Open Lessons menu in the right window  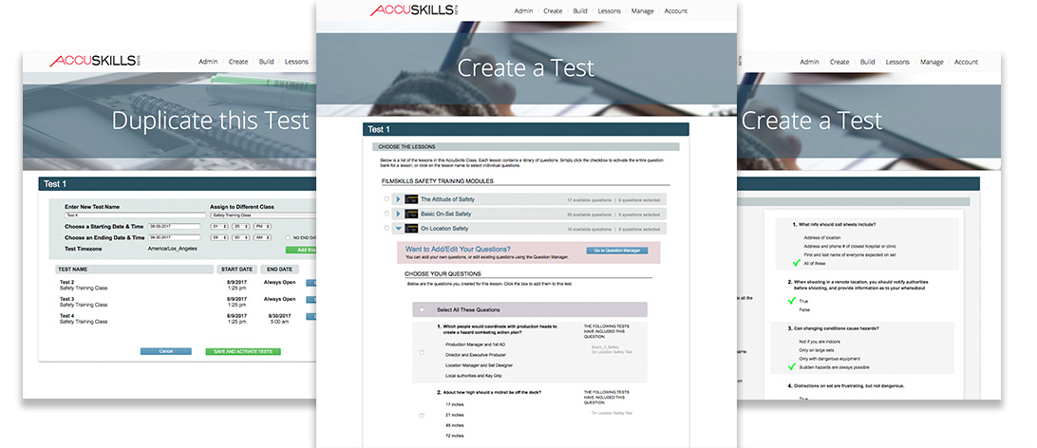pyautogui.click(x=897, y=62)
